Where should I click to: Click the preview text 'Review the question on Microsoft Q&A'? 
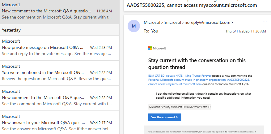click(x=56, y=79)
